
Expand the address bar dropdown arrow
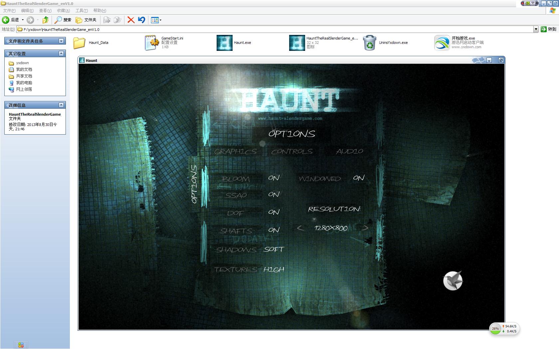point(536,29)
